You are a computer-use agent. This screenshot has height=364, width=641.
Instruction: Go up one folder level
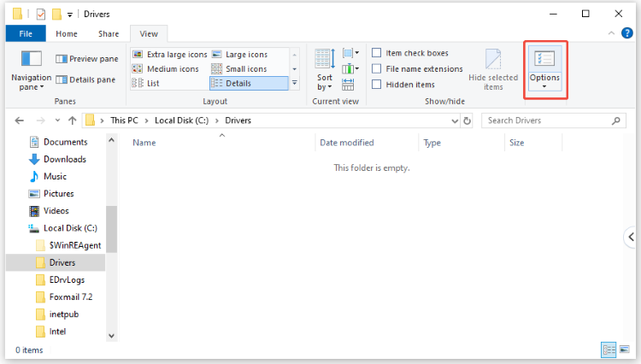point(73,120)
